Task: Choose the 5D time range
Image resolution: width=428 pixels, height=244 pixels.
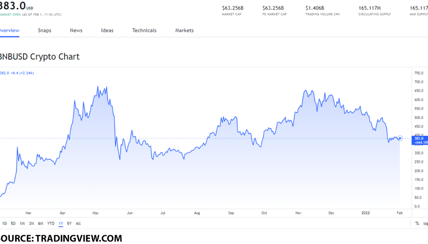Action: pyautogui.click(x=13, y=223)
